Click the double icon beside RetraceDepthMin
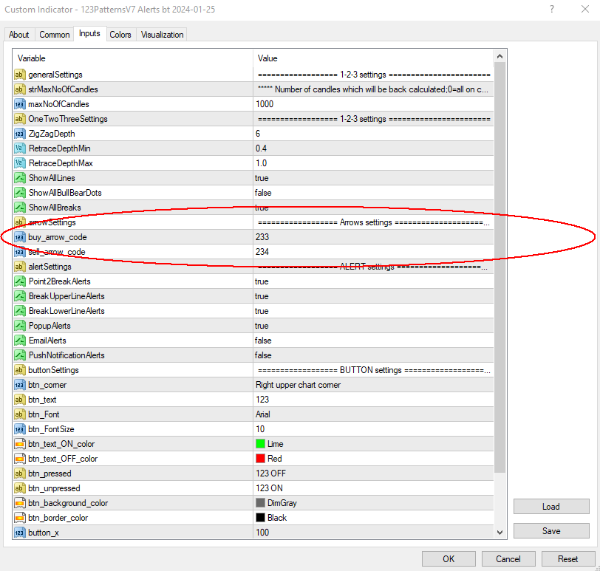 click(x=19, y=148)
